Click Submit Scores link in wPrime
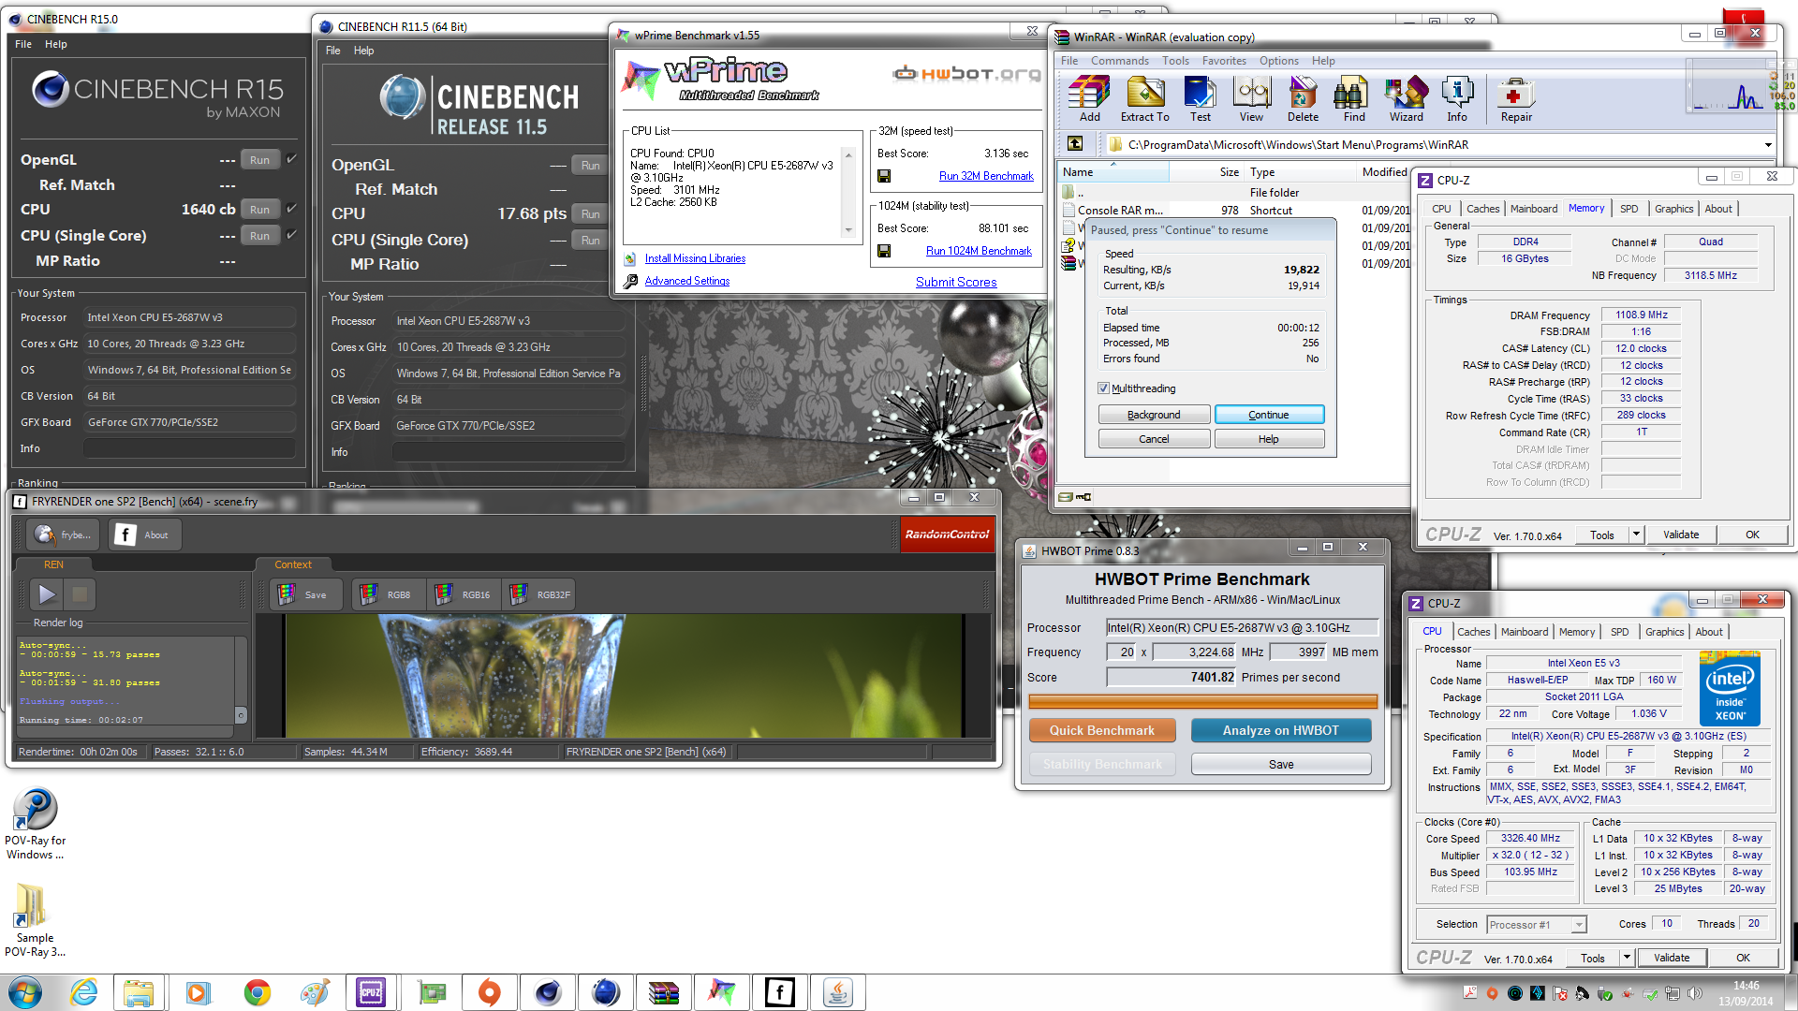The width and height of the screenshot is (1798, 1011). pos(955,282)
